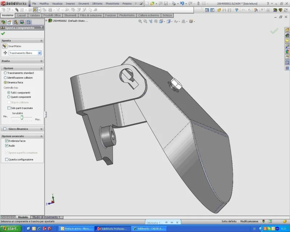This screenshot has height=232, width=290.
Task: Switch to the Studio di movimento 1 tab
Action: [x=46, y=217]
